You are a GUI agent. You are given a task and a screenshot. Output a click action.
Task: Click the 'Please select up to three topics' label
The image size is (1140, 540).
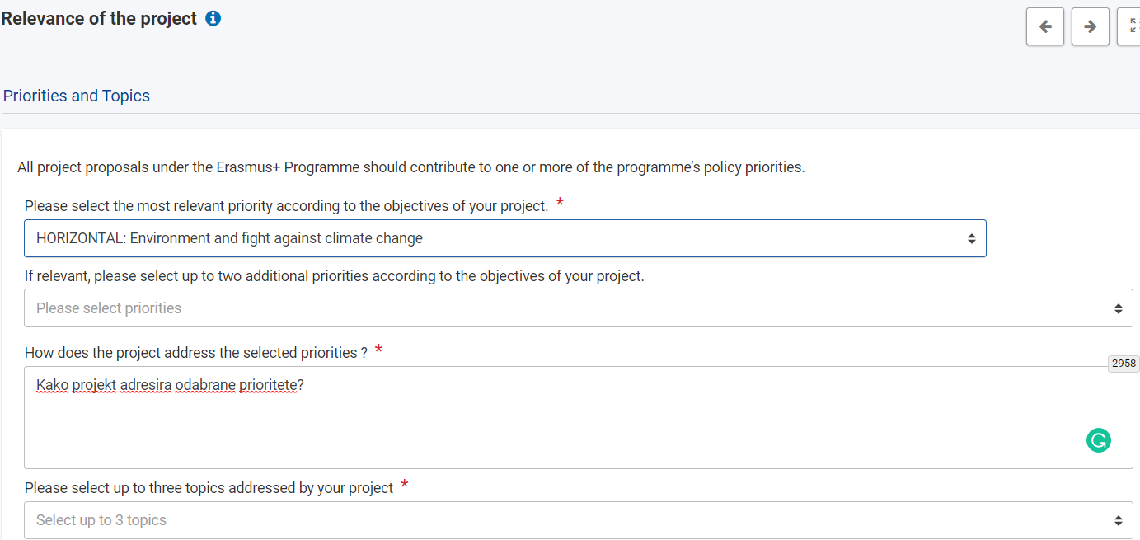(x=209, y=488)
